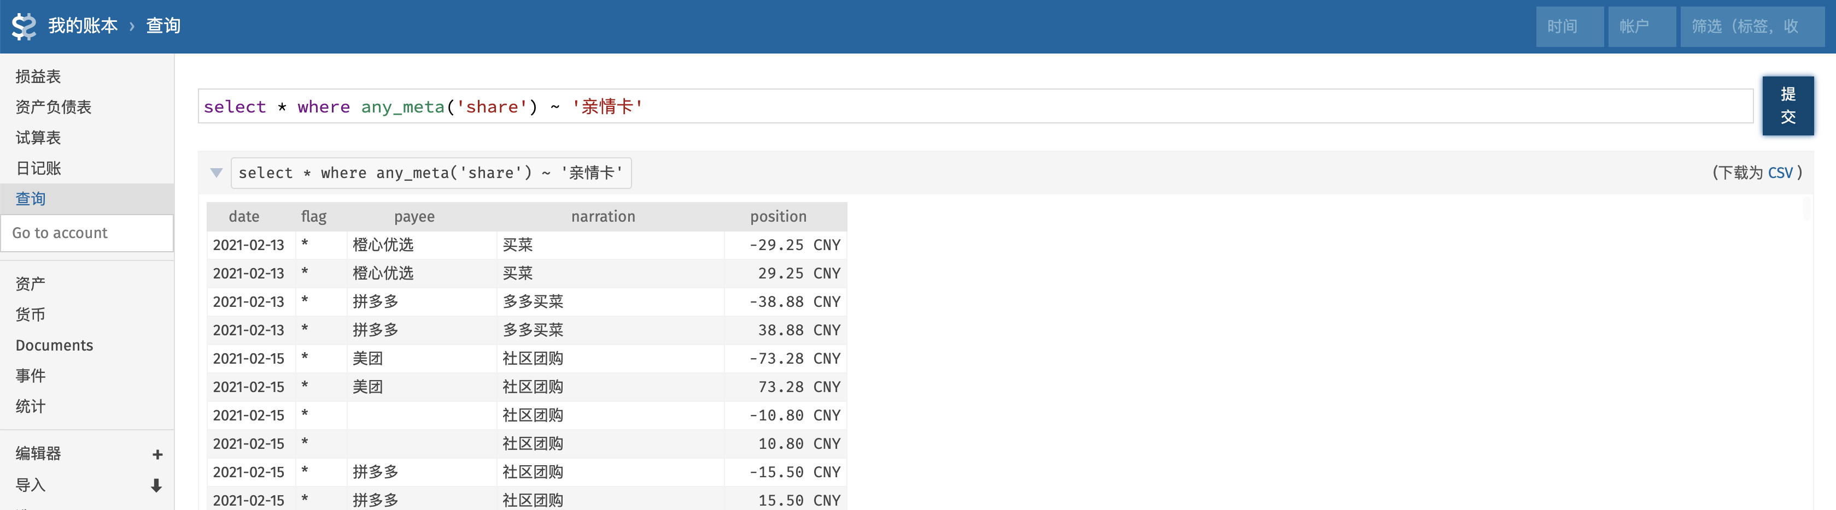Open the 筛选 tag filter field
The width and height of the screenshot is (1836, 510).
tap(1751, 27)
